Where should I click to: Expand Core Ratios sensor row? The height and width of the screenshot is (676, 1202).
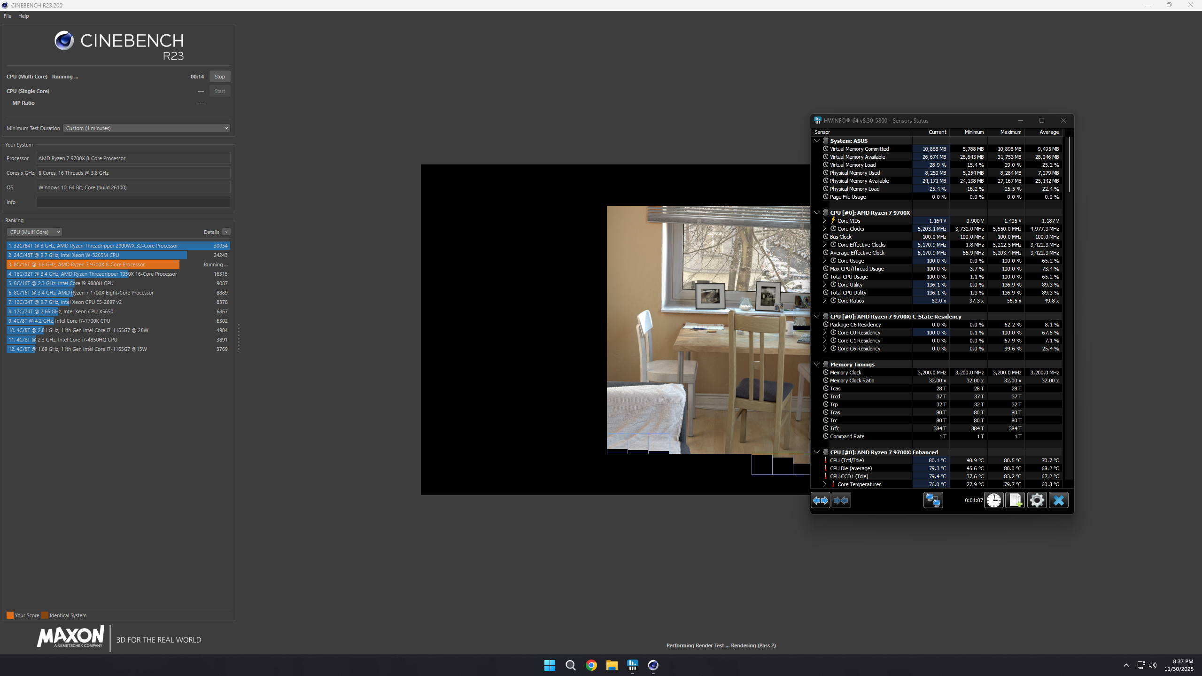tap(824, 301)
